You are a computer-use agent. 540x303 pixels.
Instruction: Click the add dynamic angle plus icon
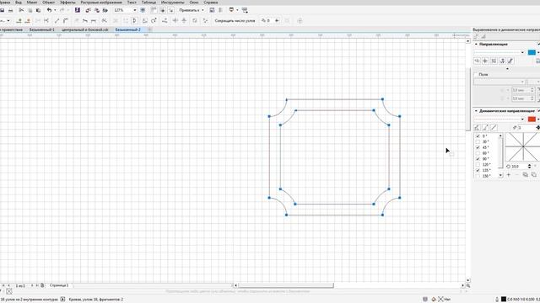click(x=509, y=175)
